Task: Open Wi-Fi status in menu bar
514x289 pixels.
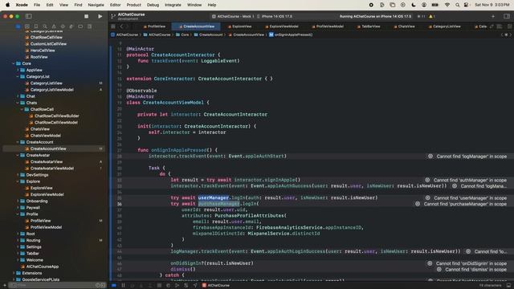Action: pos(447,5)
